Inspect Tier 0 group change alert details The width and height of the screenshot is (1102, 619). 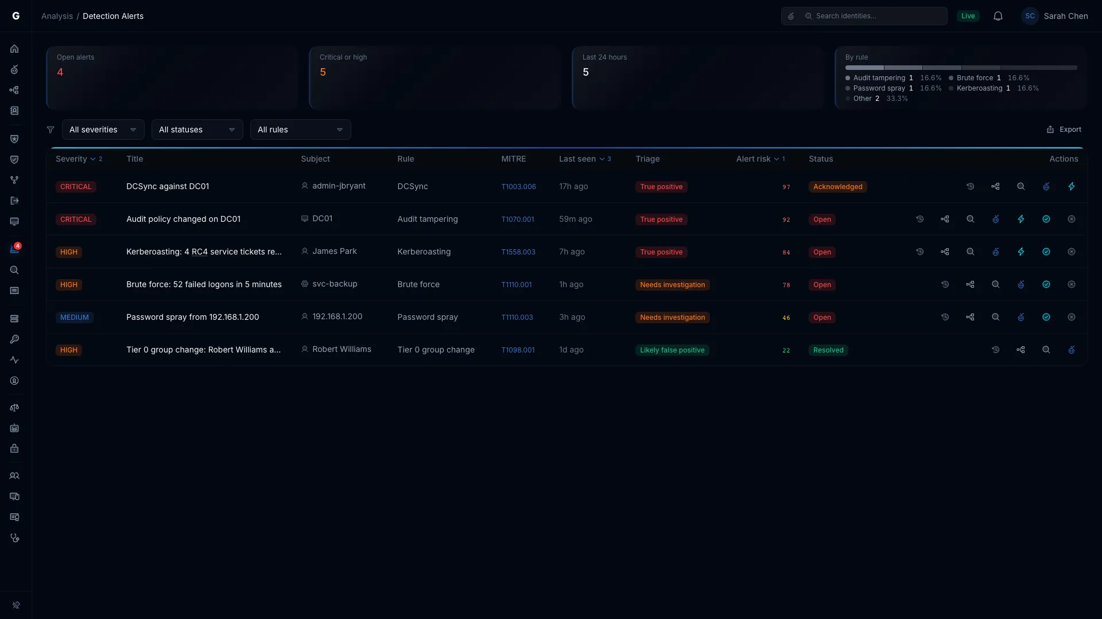click(1046, 350)
